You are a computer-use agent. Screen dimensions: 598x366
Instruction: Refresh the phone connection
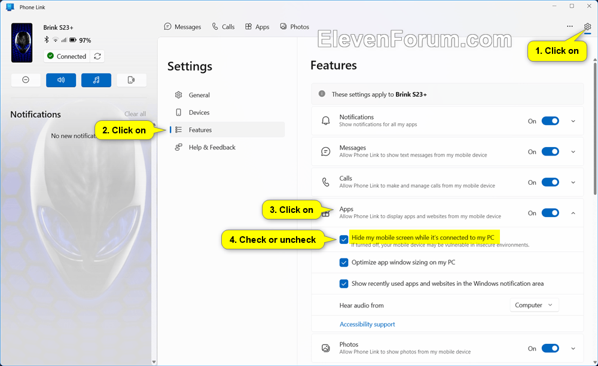(x=97, y=56)
